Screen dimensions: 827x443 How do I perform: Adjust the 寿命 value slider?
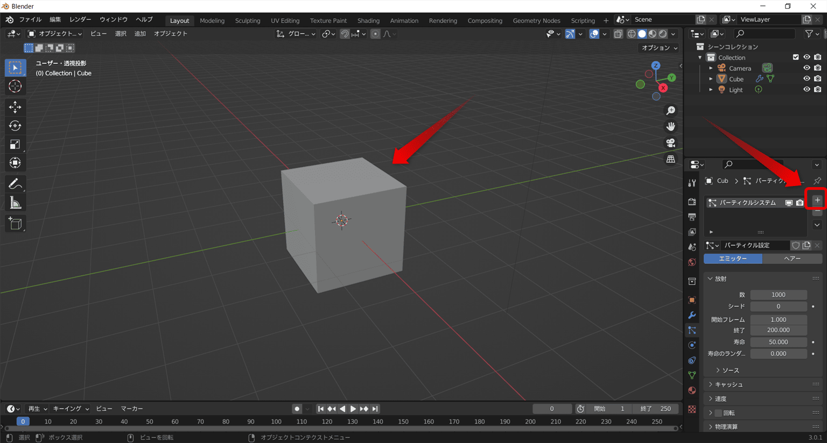tap(778, 342)
